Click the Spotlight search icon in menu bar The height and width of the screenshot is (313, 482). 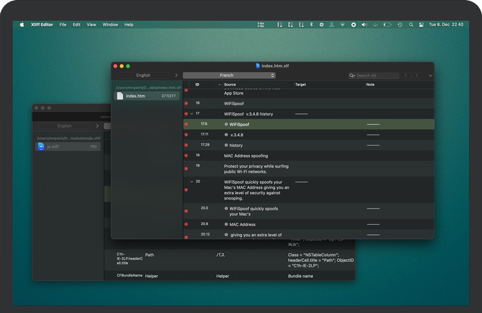pos(411,25)
